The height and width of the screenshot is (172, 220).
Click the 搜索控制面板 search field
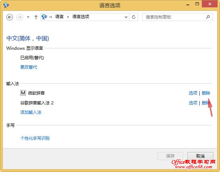click(x=178, y=17)
